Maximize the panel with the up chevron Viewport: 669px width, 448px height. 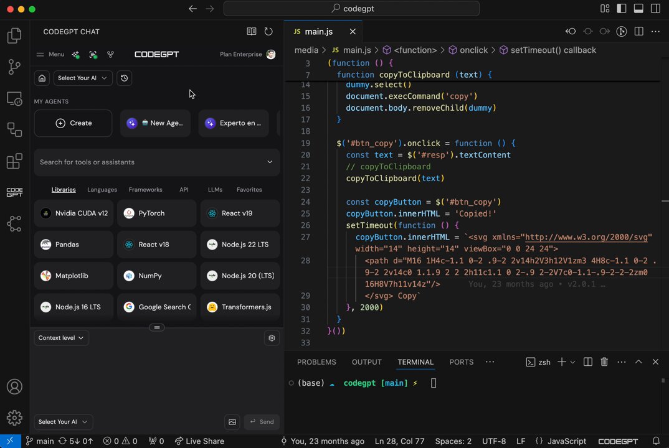638,362
